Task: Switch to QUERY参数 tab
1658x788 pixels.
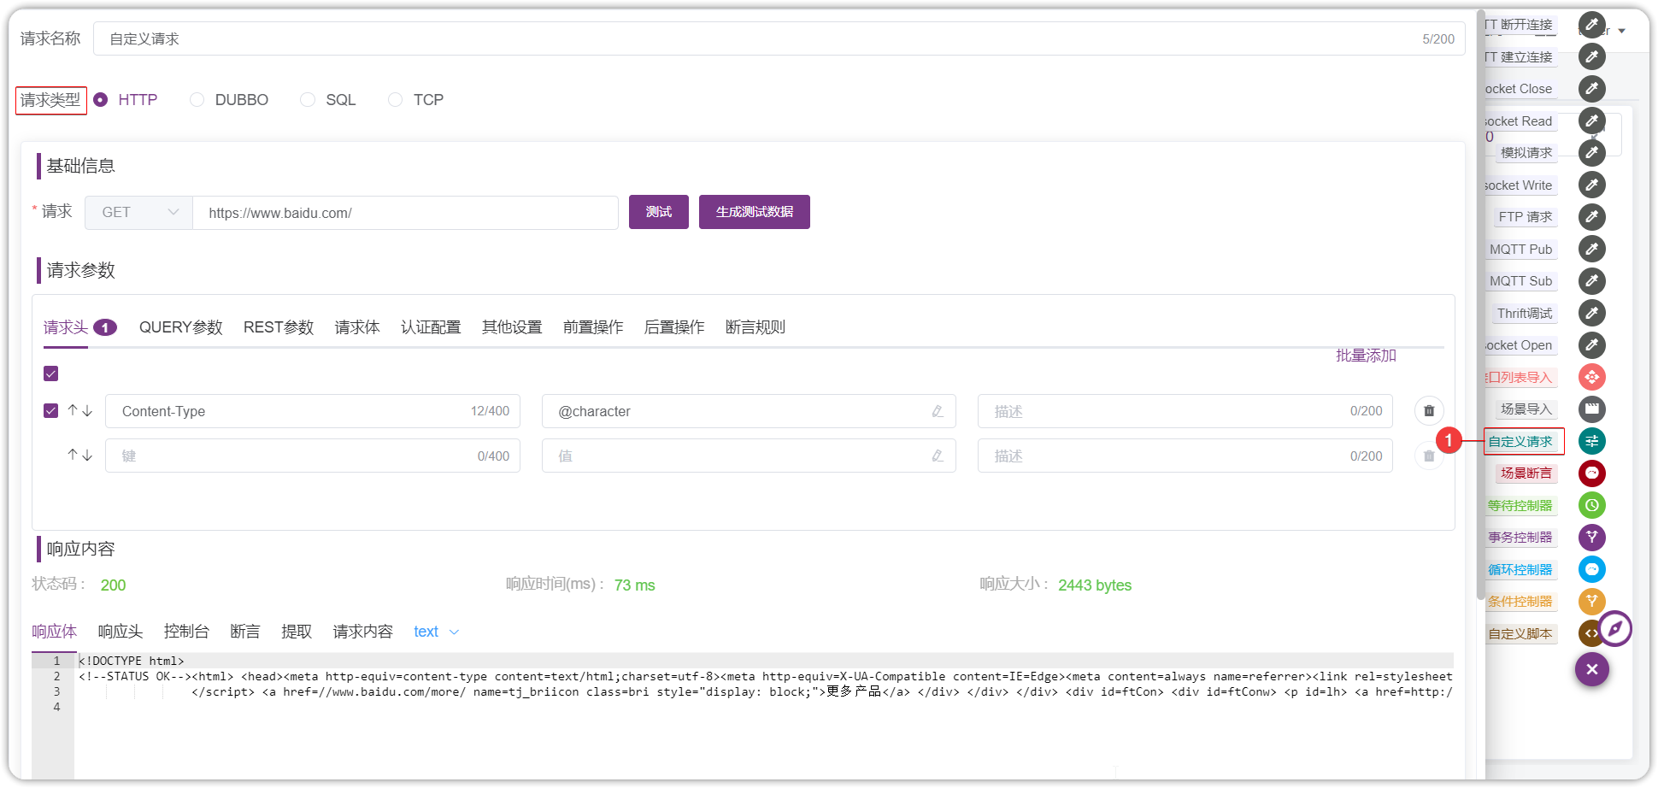Action: tap(181, 327)
